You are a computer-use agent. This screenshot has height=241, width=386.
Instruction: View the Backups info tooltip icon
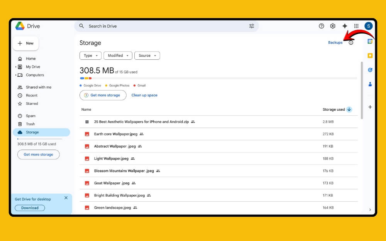tap(350, 43)
